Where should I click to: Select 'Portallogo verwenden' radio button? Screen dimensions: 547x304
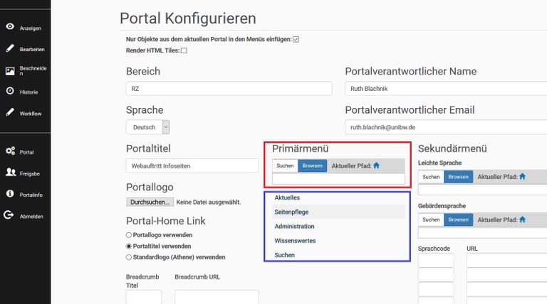pyautogui.click(x=129, y=235)
